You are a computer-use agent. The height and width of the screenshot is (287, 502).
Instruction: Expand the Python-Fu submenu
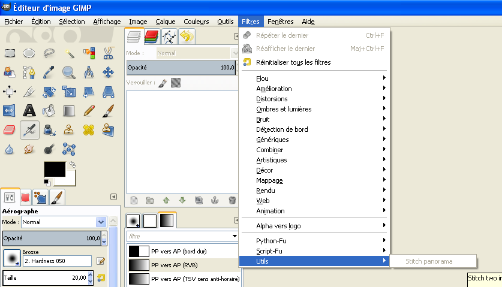tap(314, 241)
